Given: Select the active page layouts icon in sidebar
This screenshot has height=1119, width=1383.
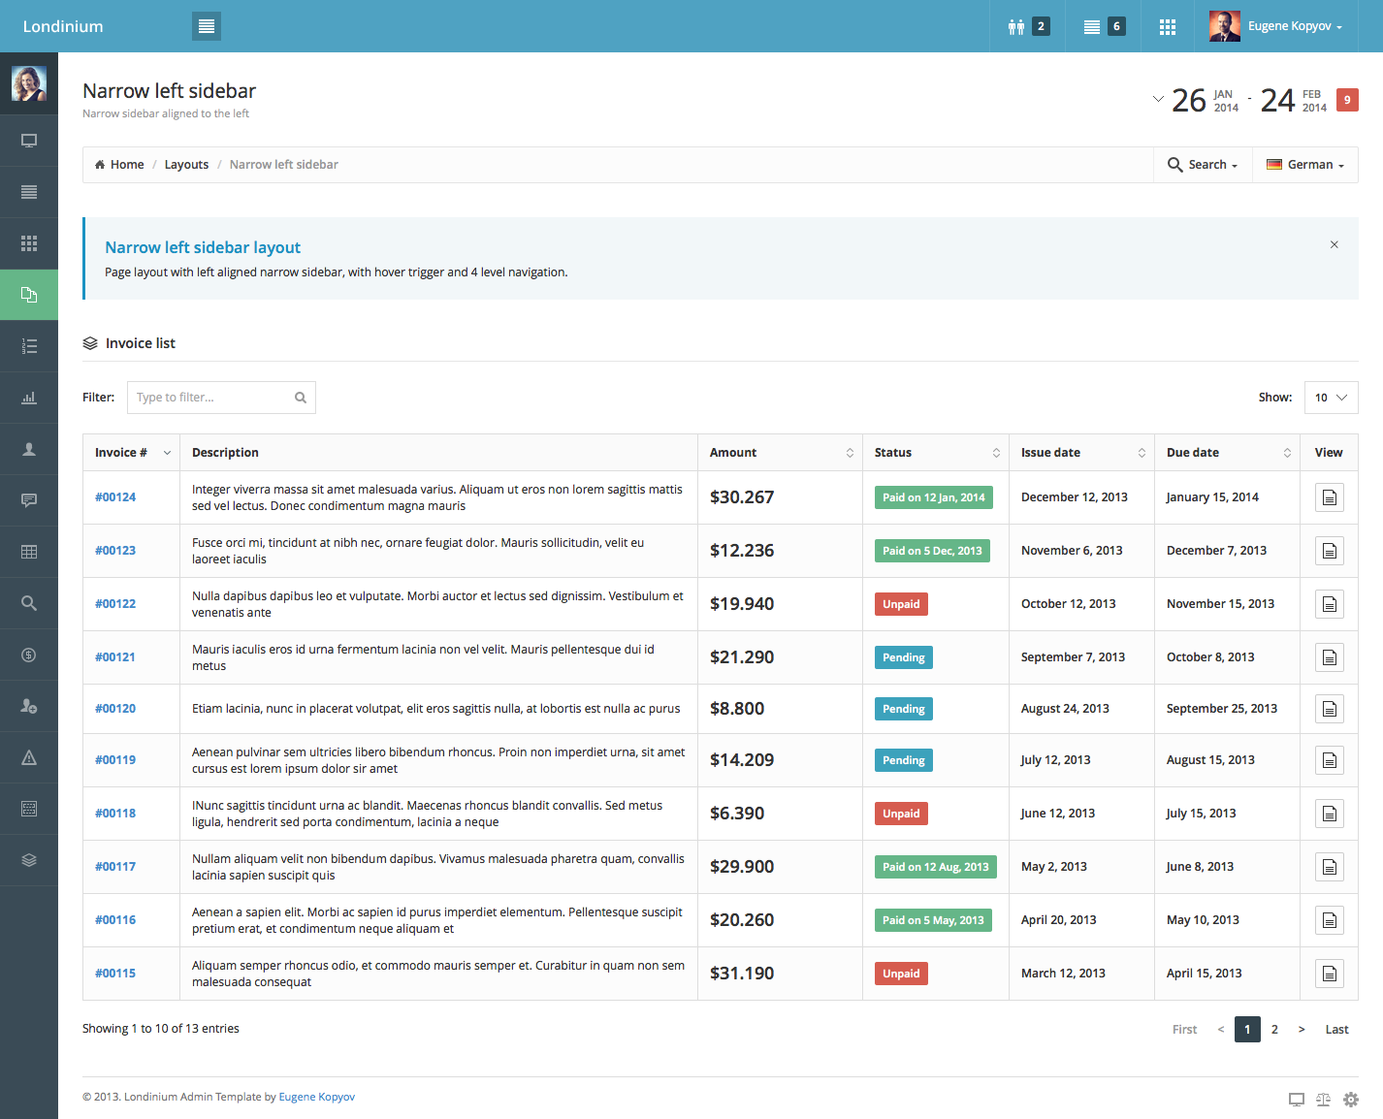Looking at the screenshot, I should tap(29, 295).
